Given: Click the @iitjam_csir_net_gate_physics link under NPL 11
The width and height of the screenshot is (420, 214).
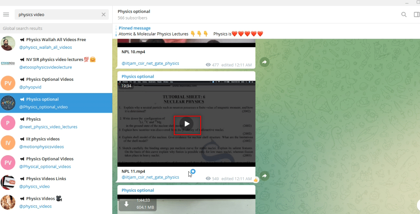Looking at the screenshot, I should coord(150,177).
